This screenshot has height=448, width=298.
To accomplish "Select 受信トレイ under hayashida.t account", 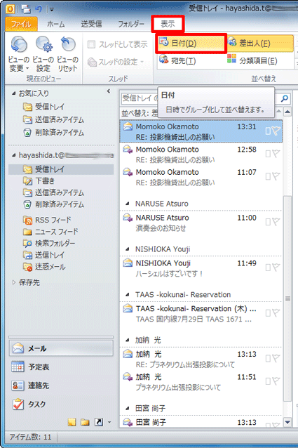I will pyautogui.click(x=61, y=169).
